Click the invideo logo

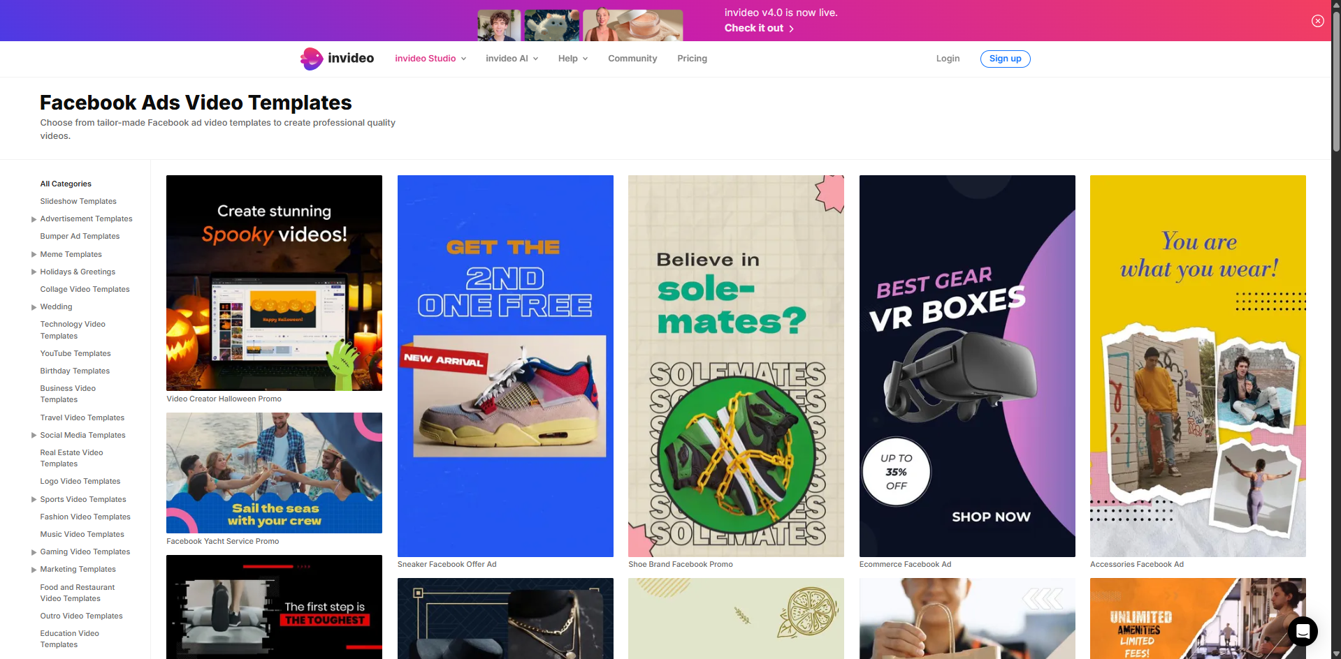336,59
